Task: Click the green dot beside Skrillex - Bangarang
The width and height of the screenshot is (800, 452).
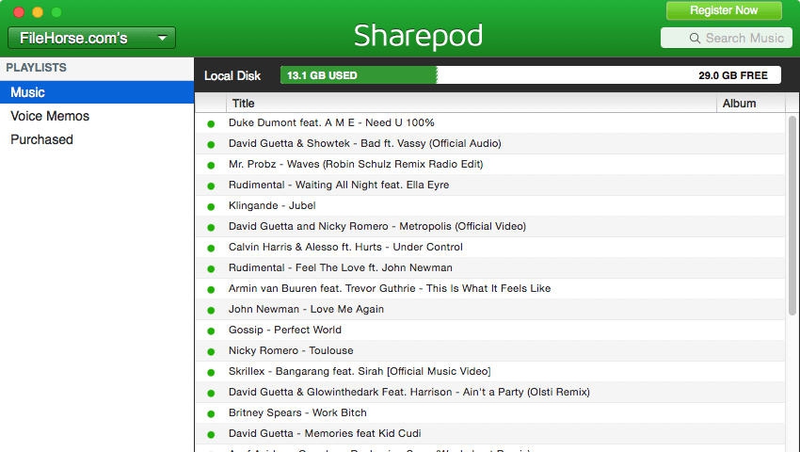Action: [x=211, y=372]
